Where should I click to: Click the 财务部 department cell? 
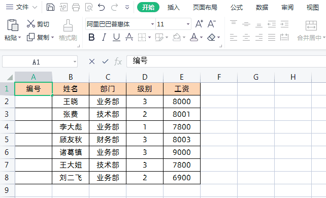coord(108,140)
